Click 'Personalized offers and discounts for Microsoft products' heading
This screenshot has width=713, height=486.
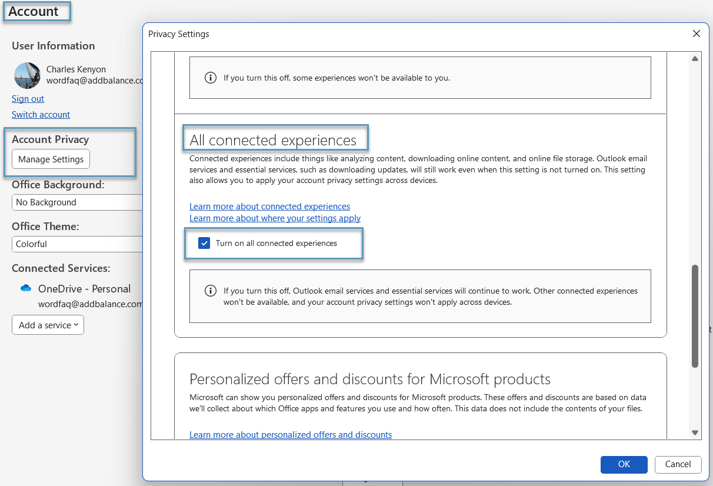pos(370,379)
